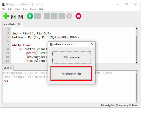Viewport: 141px width, 113px height.
Task: Click the green New file icon
Action: click(x=6, y=16)
